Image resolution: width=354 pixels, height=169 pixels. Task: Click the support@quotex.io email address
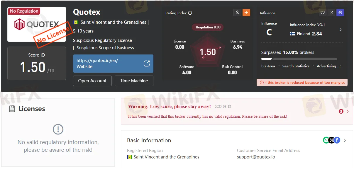[256, 157]
